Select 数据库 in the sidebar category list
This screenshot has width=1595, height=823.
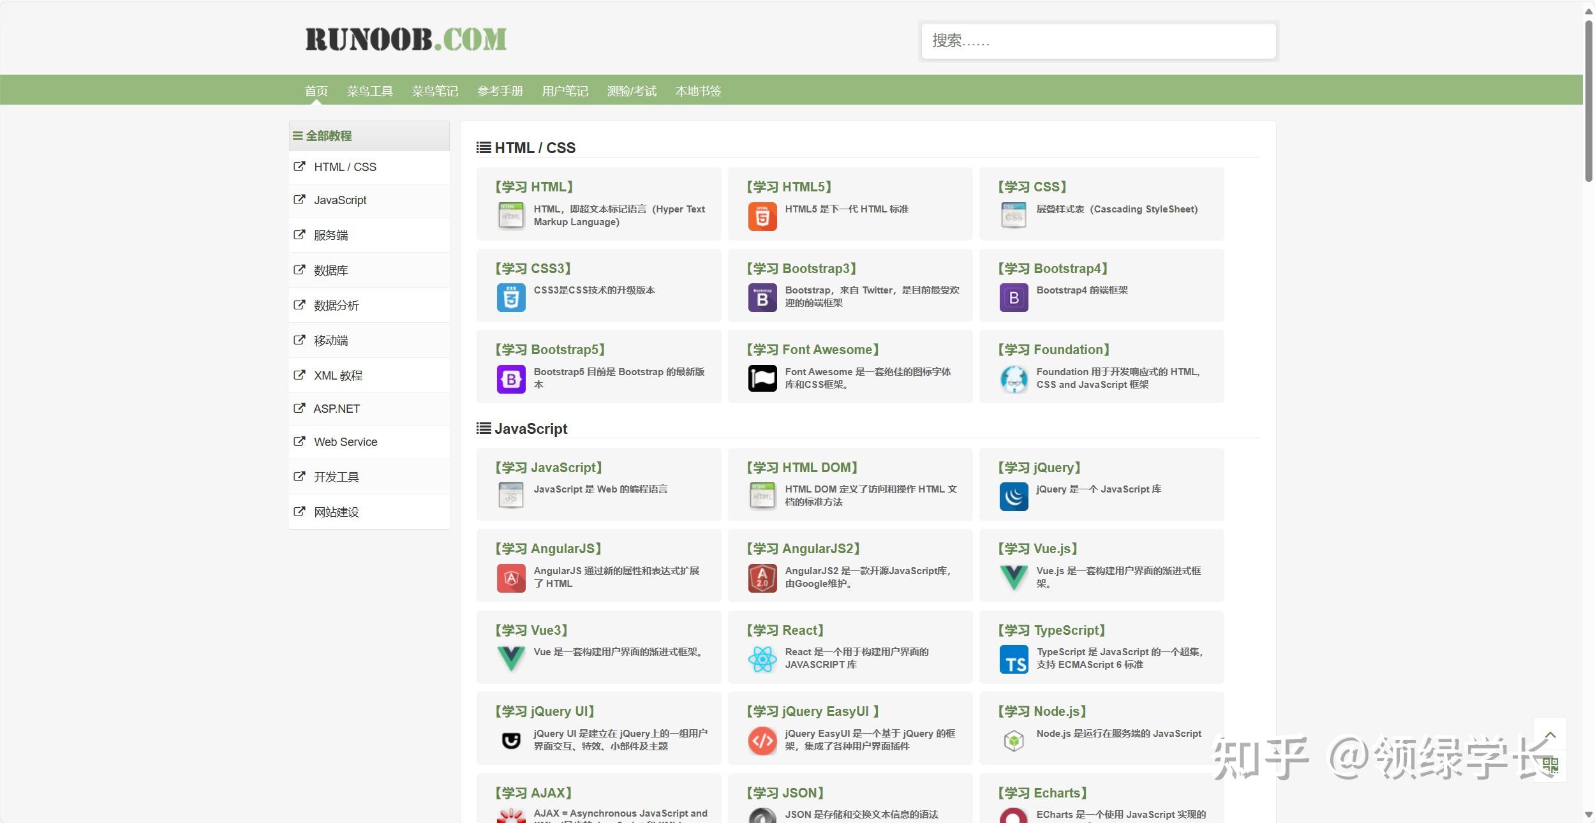(x=330, y=271)
